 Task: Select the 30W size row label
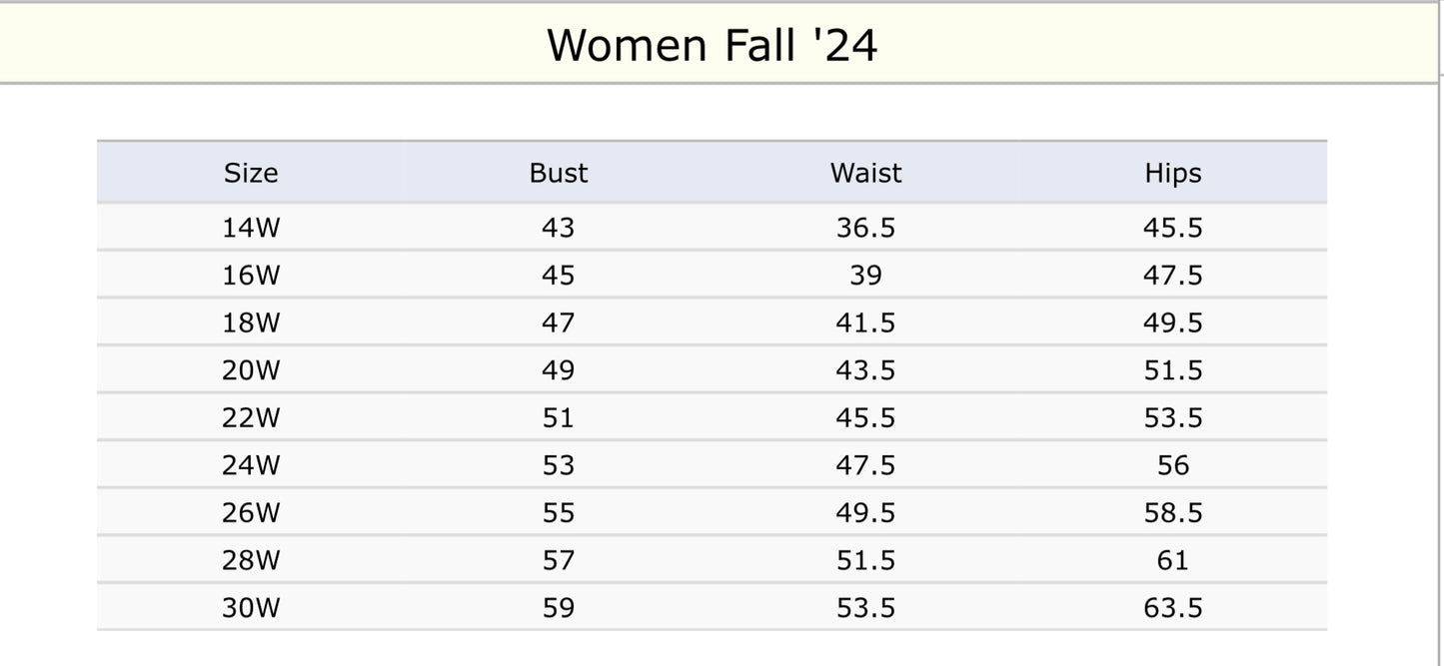(x=251, y=607)
